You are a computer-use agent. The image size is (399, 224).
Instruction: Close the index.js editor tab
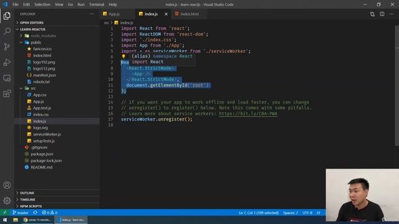pos(166,14)
